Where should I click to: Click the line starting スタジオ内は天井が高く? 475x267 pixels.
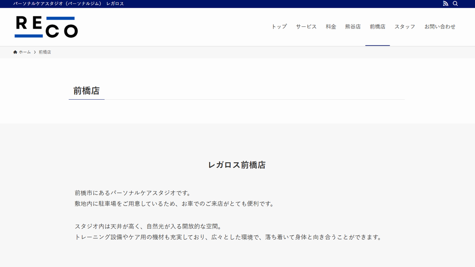tap(149, 226)
